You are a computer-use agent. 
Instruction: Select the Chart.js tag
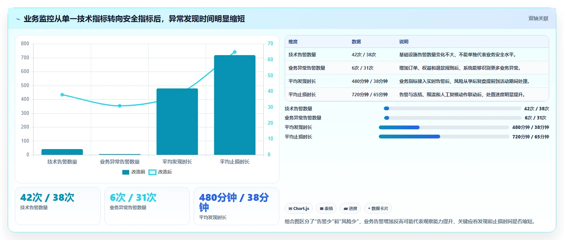pyautogui.click(x=299, y=208)
